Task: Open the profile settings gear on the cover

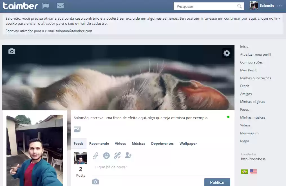Action: [x=227, y=53]
